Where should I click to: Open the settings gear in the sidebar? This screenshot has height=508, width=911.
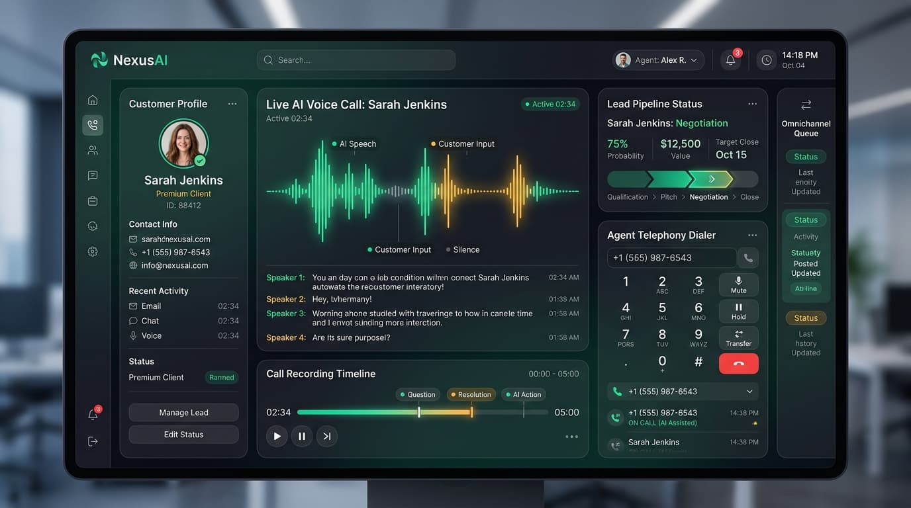pyautogui.click(x=93, y=251)
